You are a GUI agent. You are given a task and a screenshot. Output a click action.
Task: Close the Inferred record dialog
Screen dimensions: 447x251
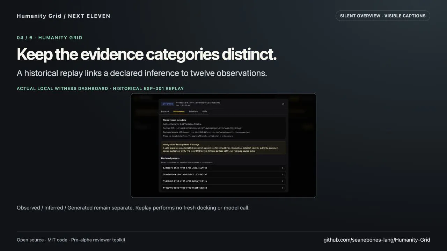pyautogui.click(x=283, y=104)
